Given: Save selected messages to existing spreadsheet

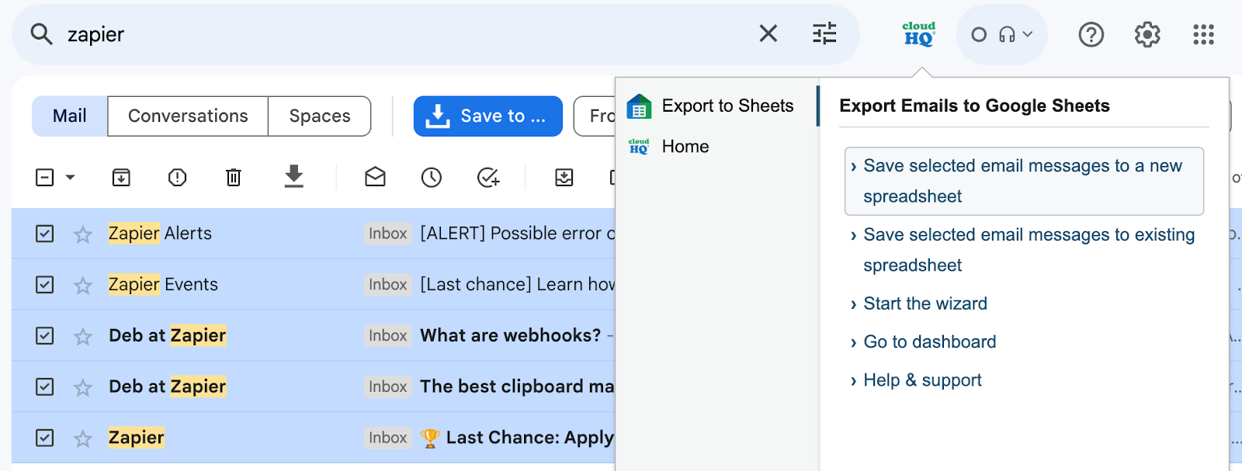Looking at the screenshot, I should (1023, 250).
